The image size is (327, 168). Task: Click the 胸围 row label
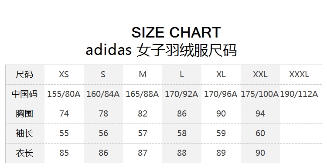click(x=24, y=113)
